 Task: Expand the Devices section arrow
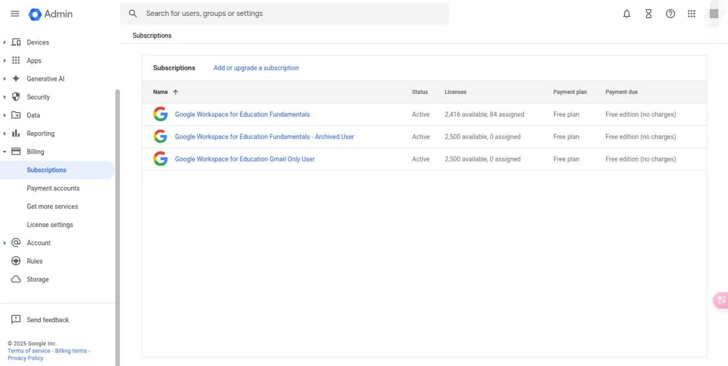[5, 42]
